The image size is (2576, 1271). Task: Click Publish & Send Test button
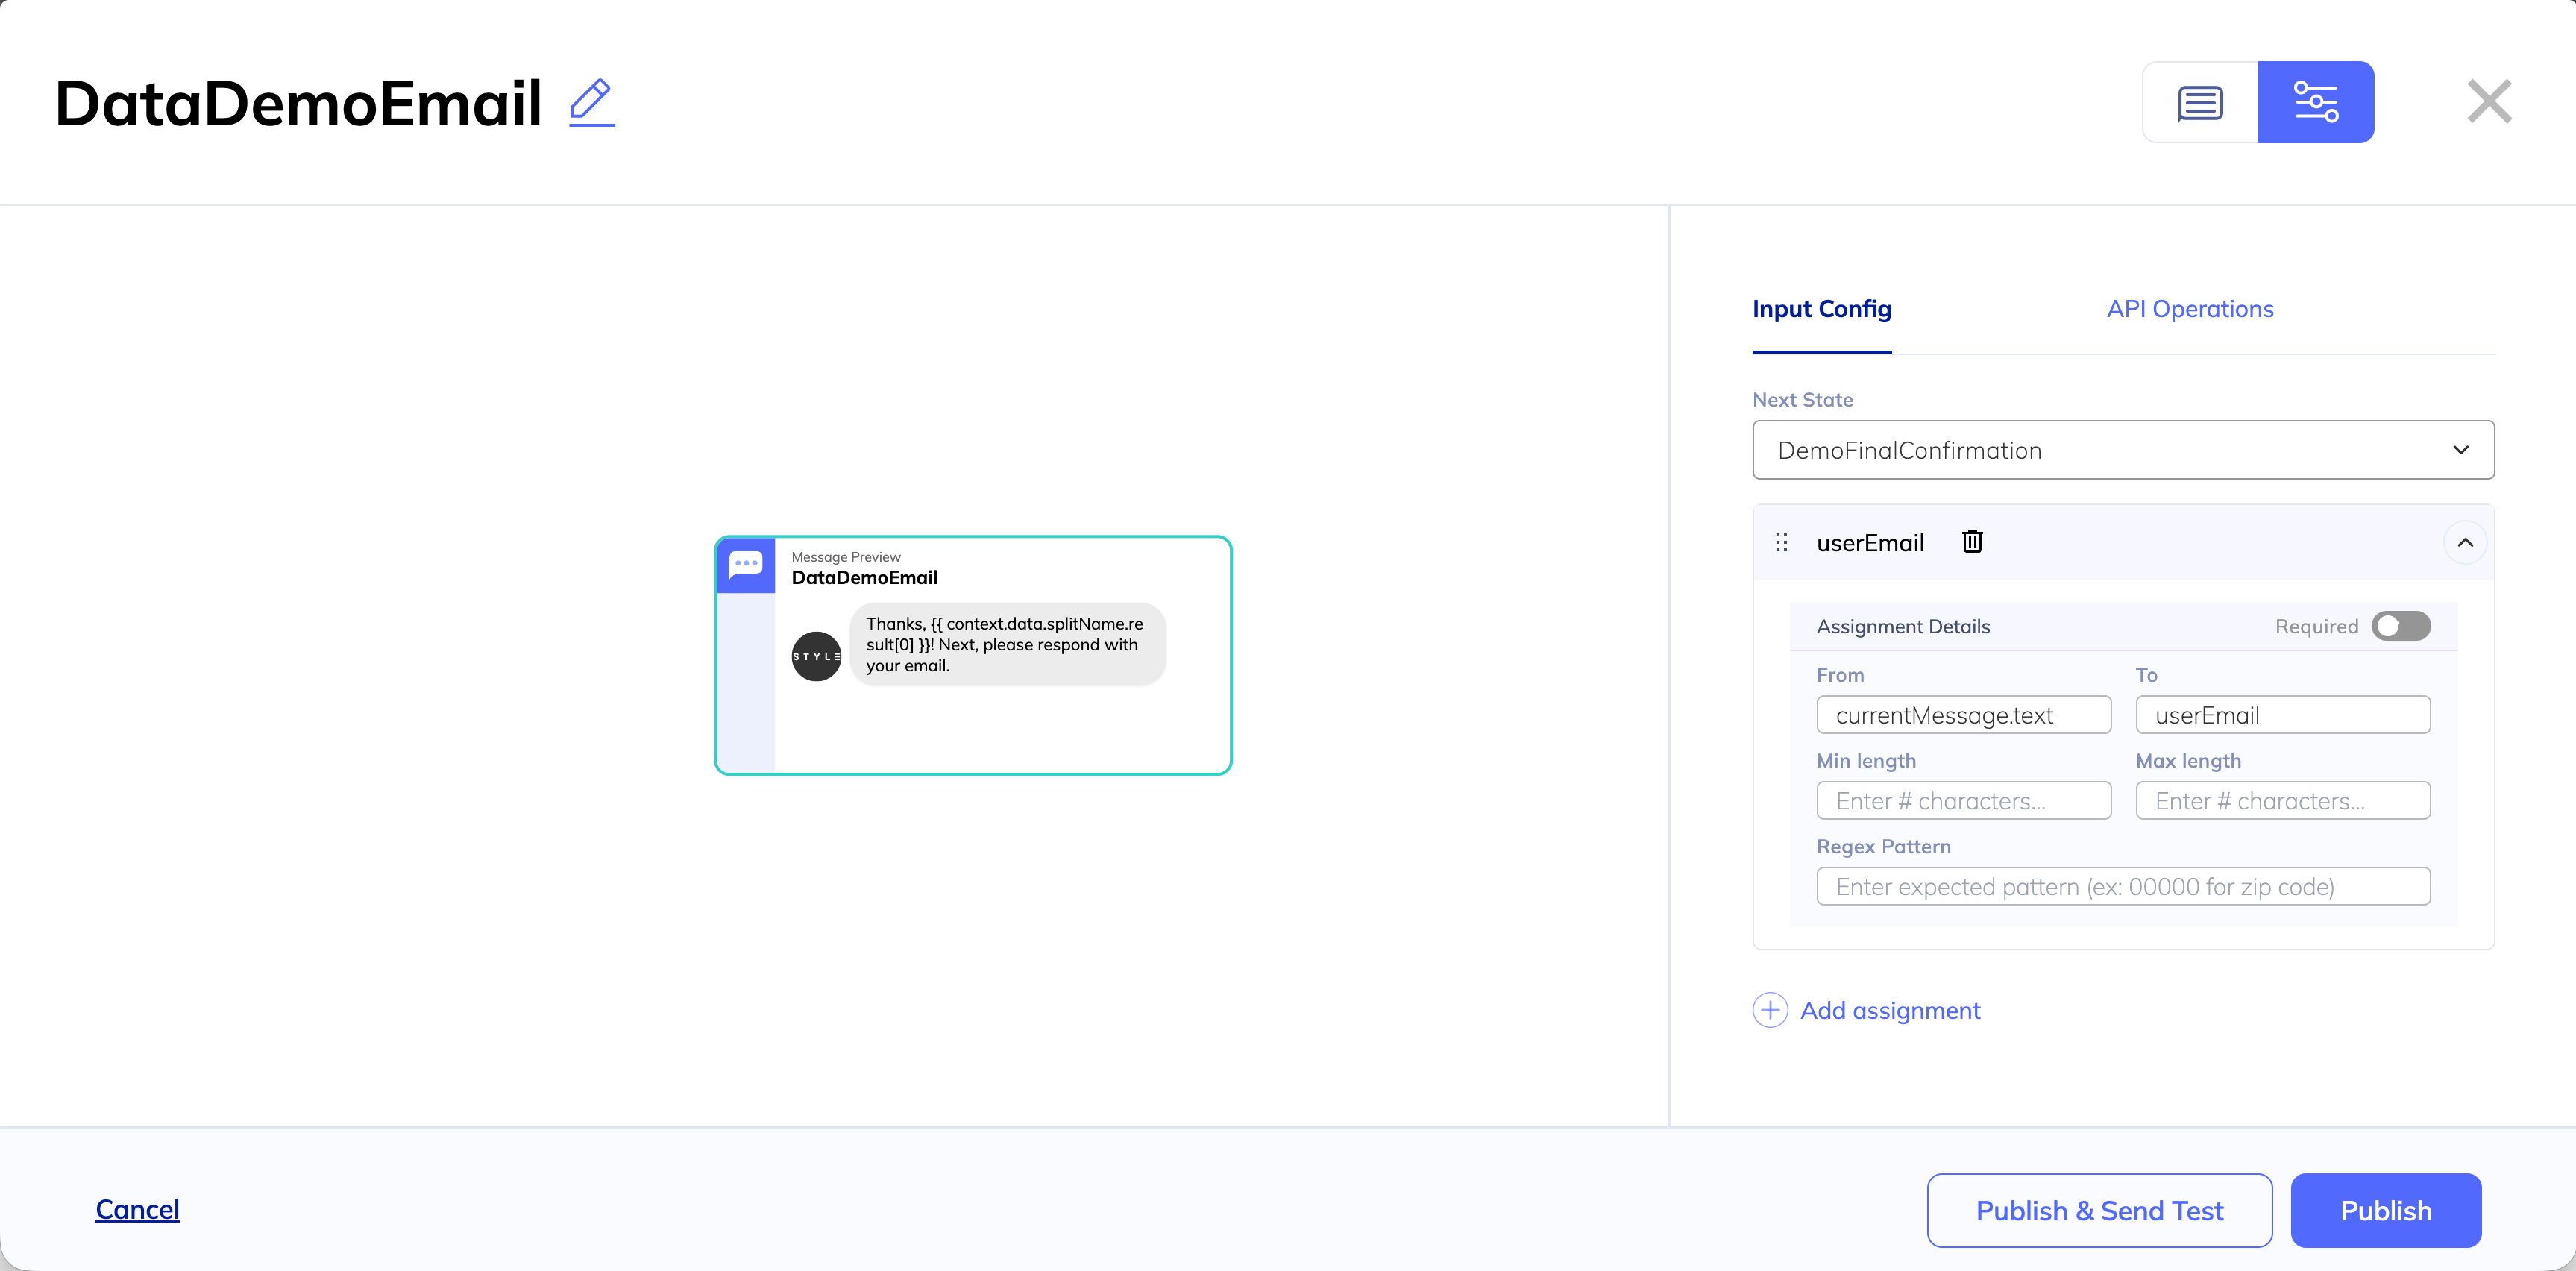[x=2098, y=1210]
